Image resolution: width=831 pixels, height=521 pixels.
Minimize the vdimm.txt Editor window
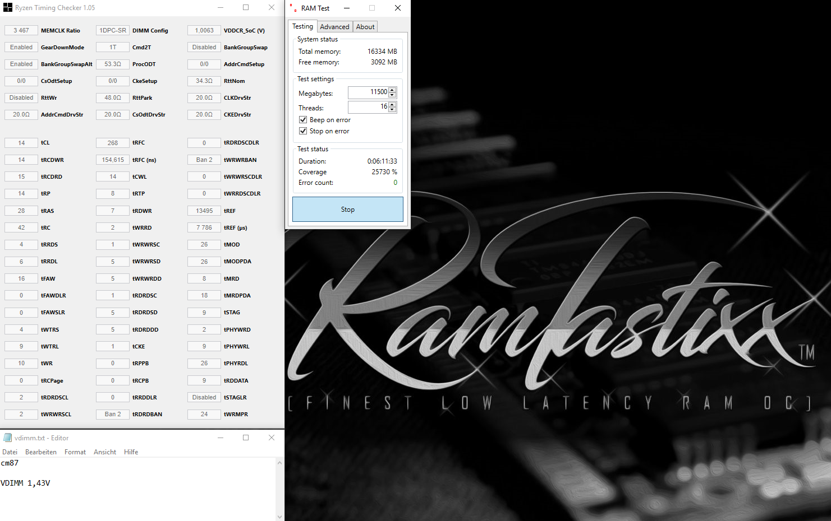pyautogui.click(x=221, y=438)
